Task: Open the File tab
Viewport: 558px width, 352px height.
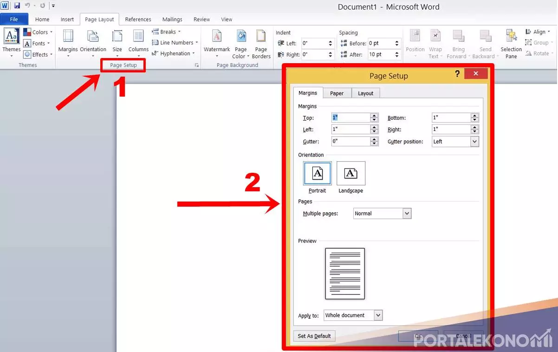Action: click(x=14, y=20)
